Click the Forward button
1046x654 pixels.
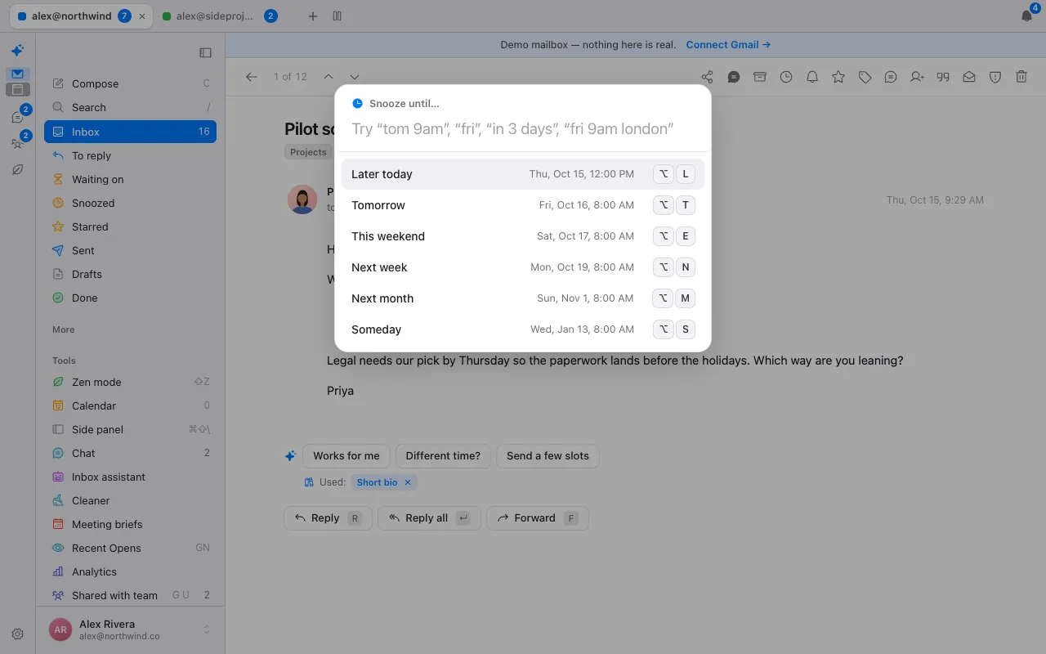538,518
